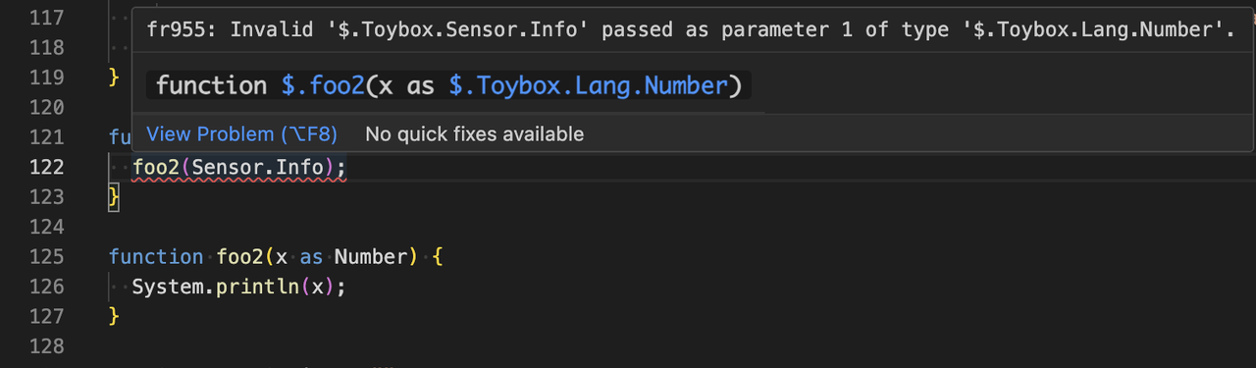Click line number 128 in the gutter
The image size is (1256, 368).
tap(47, 346)
